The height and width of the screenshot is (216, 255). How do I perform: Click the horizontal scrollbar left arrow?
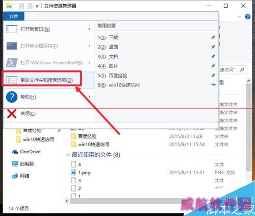click(67, 201)
